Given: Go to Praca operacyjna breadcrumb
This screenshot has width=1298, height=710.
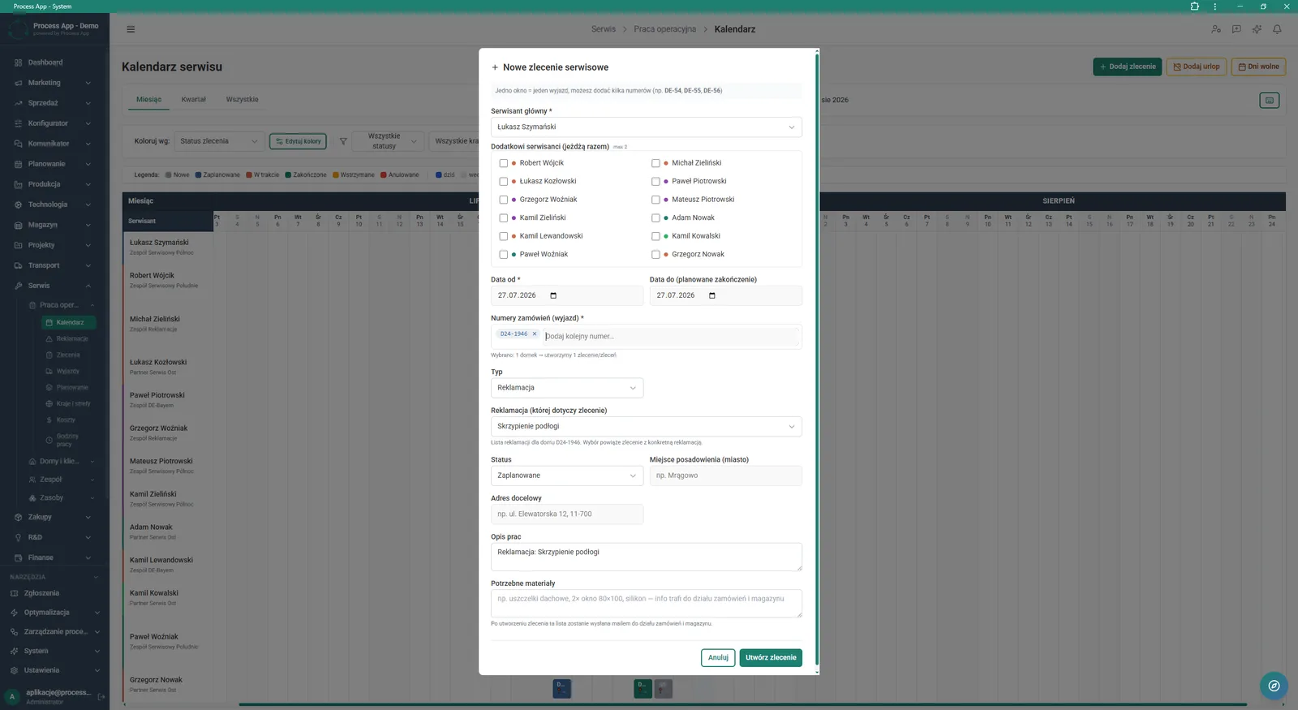Looking at the screenshot, I should (x=664, y=29).
